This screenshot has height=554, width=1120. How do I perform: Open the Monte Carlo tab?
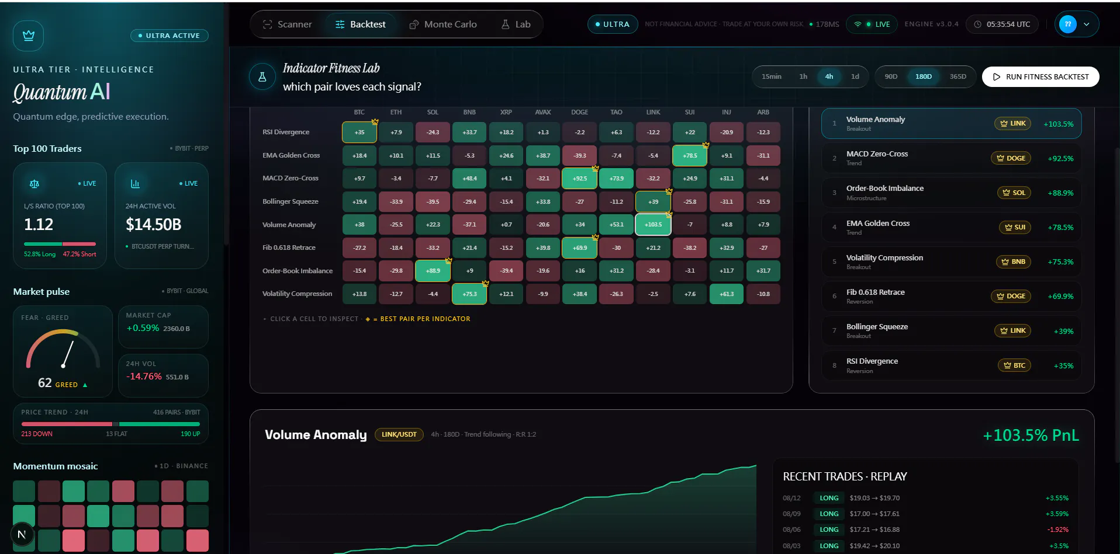pos(443,25)
